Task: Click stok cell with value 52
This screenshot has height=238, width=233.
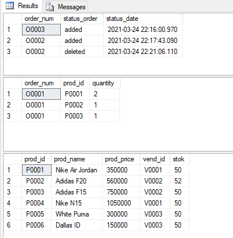Action: coord(180,181)
